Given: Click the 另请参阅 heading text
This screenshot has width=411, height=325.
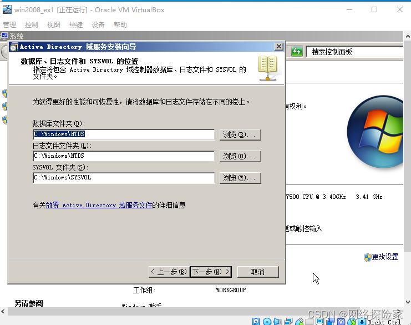Looking at the screenshot, I should (x=29, y=303).
